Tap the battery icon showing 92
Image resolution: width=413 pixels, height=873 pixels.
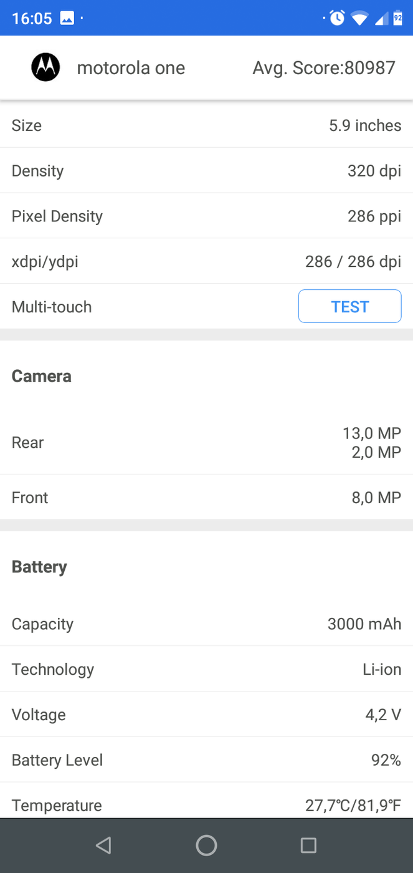coord(399,17)
